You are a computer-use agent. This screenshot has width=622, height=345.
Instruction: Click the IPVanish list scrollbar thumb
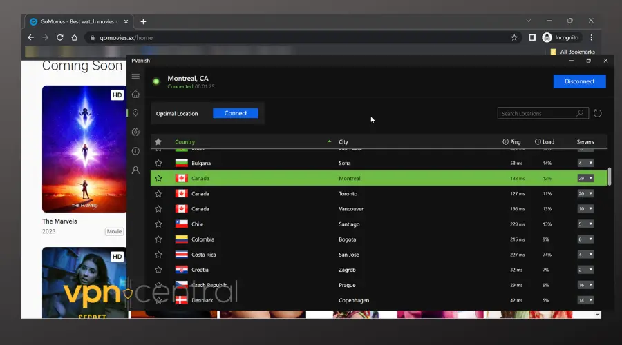click(610, 176)
